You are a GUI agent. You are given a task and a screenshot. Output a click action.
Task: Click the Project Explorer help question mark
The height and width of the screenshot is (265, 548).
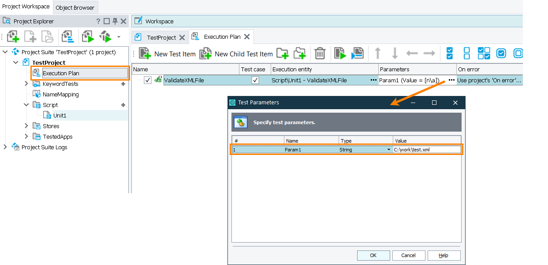[x=98, y=21]
